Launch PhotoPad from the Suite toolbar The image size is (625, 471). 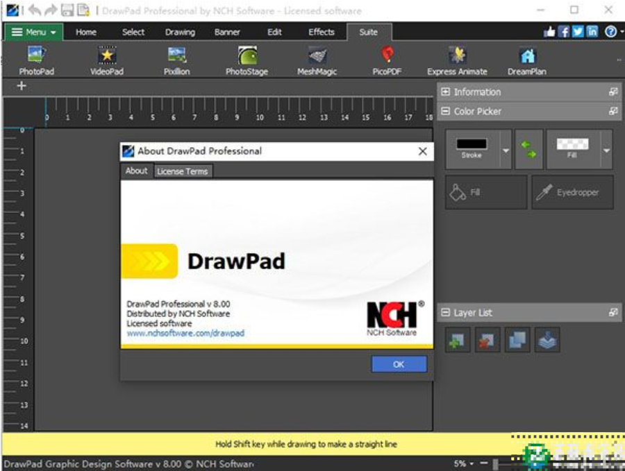(x=36, y=61)
